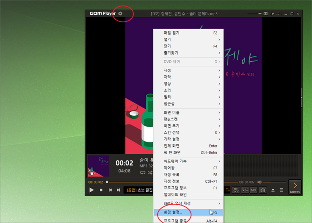
Task: Click the GOM Player logo
Action: (103, 13)
